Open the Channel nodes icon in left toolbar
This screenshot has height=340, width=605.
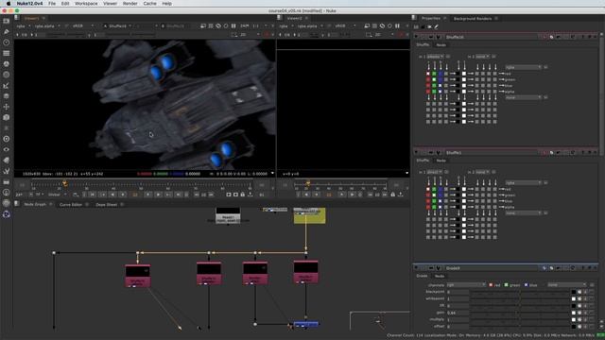(7, 53)
